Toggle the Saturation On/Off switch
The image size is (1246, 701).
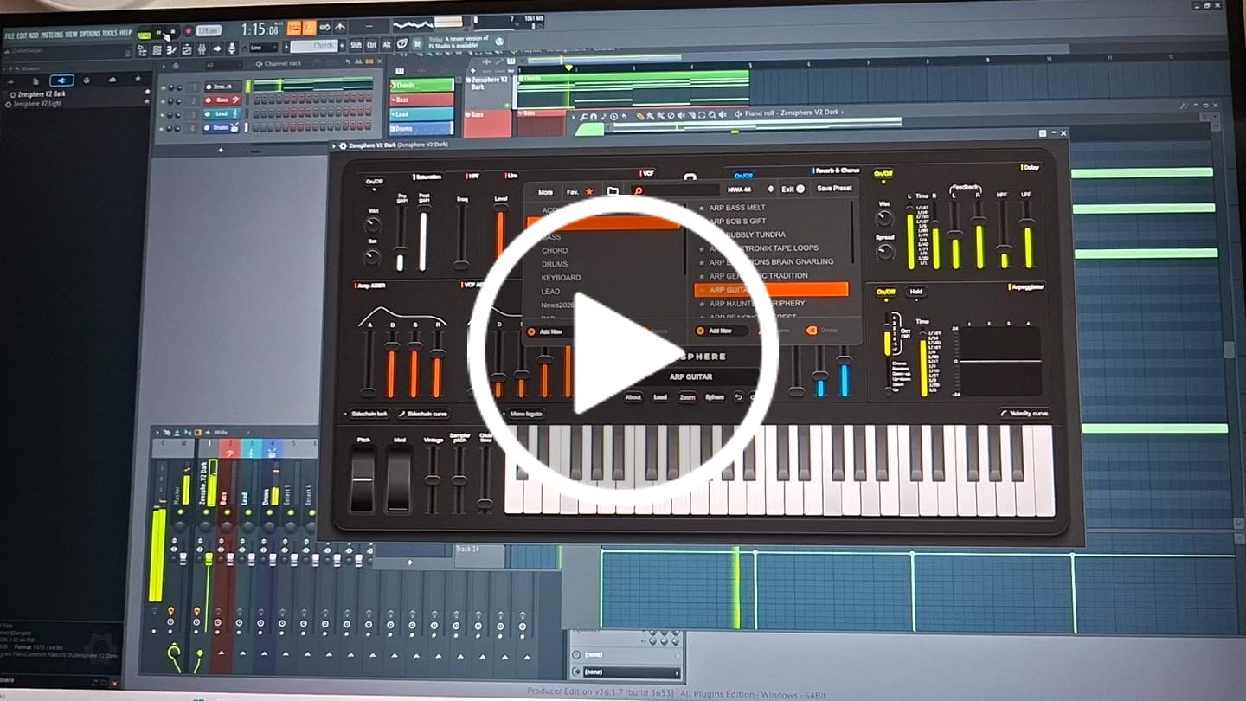(374, 182)
